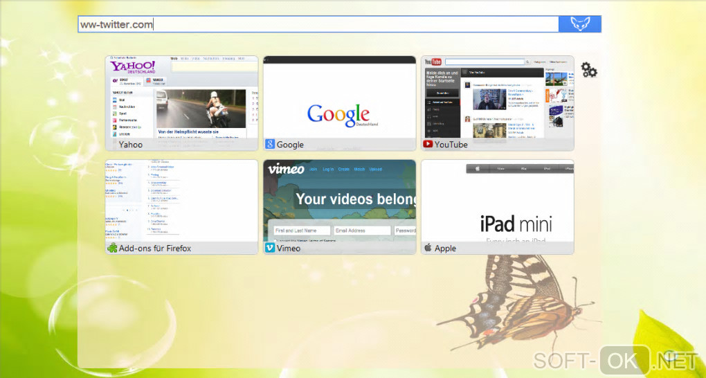Open the Yahoo thumbnail preview
Viewport: 706px width, 378px height.
(182, 103)
